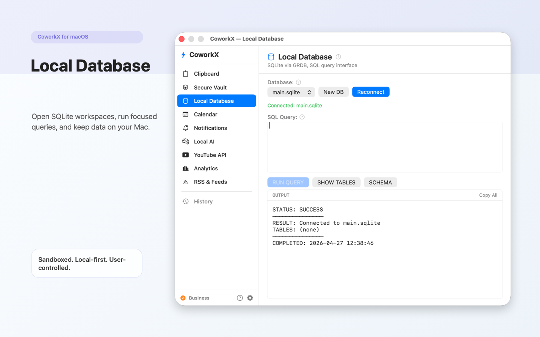Click the Clipboard sidebar icon
The width and height of the screenshot is (540, 337).
186,74
